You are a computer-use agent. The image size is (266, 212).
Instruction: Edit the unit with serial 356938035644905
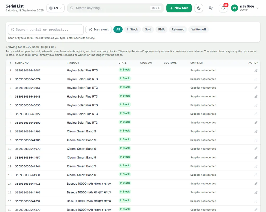tap(256, 192)
